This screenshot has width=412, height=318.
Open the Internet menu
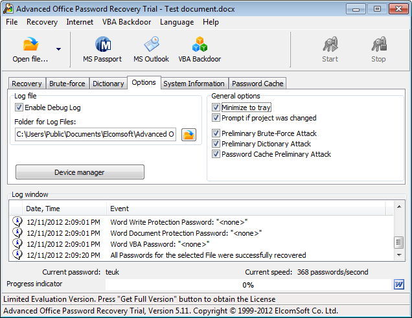[x=80, y=22]
